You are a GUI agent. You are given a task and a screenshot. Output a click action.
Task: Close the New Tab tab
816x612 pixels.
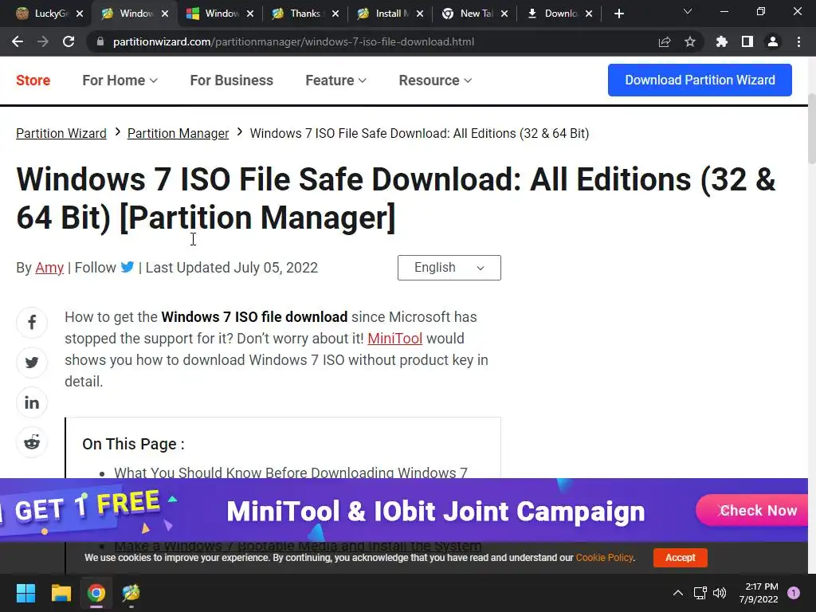[x=504, y=14]
